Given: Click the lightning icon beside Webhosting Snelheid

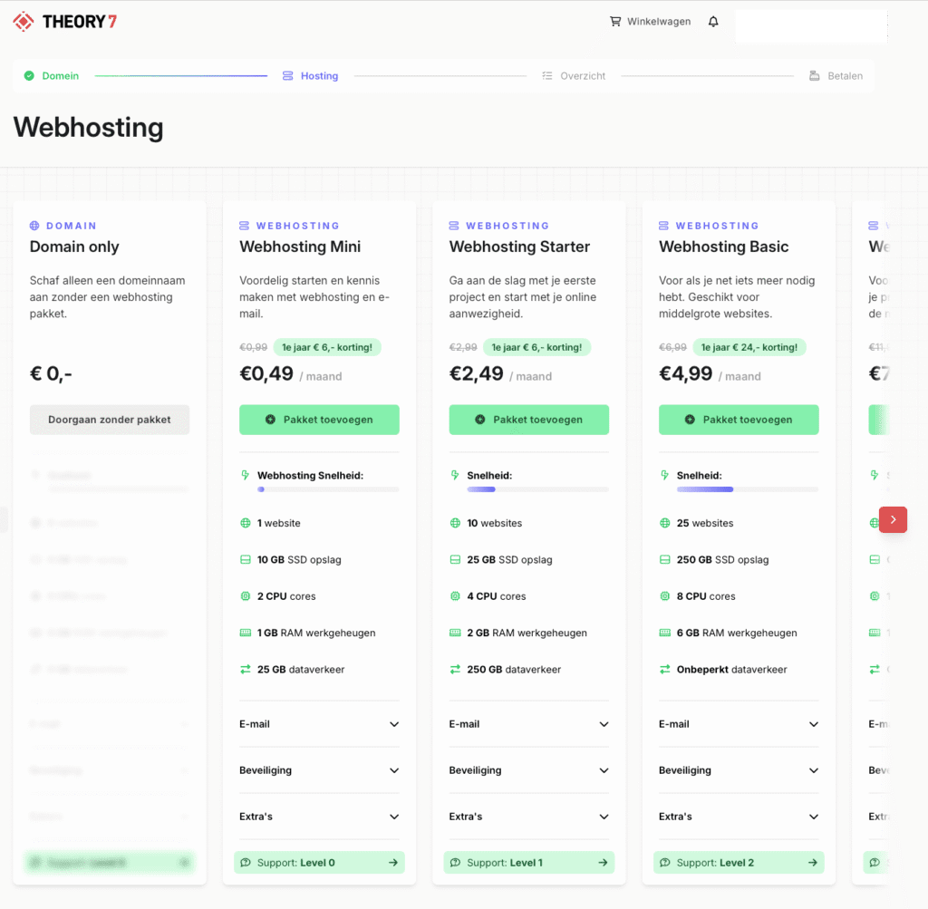Looking at the screenshot, I should coord(245,475).
